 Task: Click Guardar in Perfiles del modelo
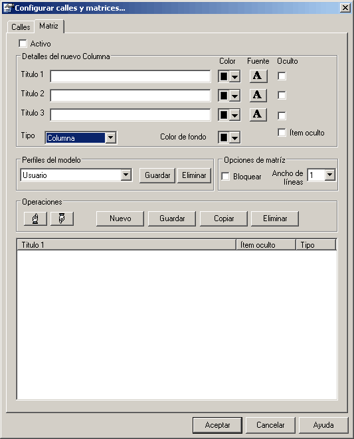click(x=157, y=175)
